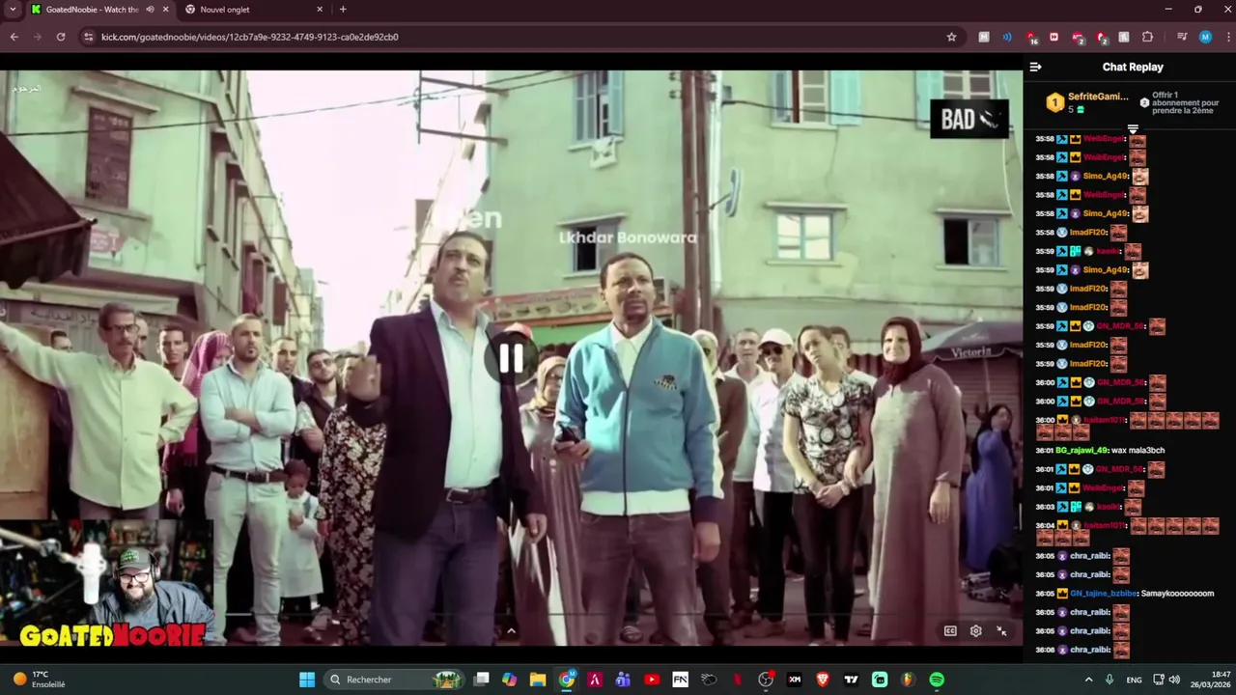Image resolution: width=1236 pixels, height=695 pixels.
Task: Open captions (CC) in video player
Action: (950, 630)
